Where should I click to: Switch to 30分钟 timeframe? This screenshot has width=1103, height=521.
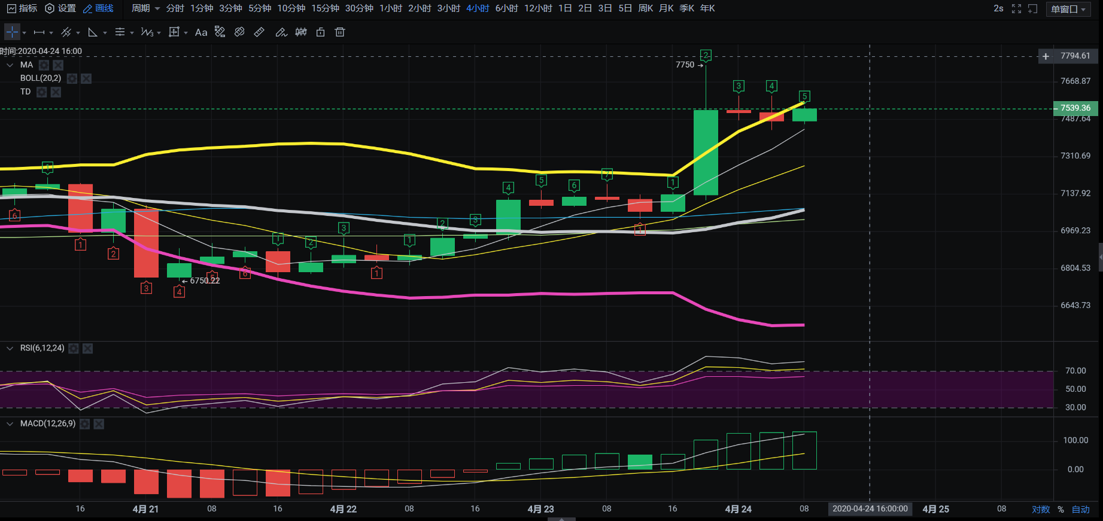(359, 8)
